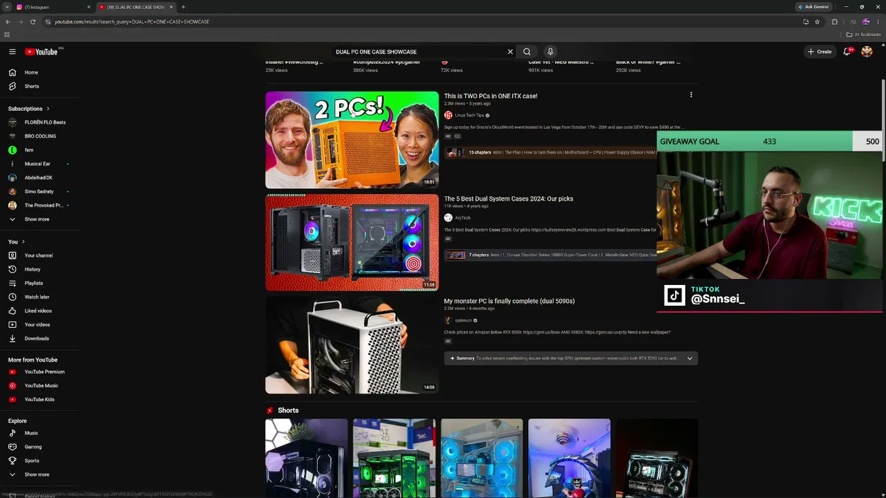Open Liked videos in the sidebar
Image resolution: width=886 pixels, height=498 pixels.
[x=39, y=311]
